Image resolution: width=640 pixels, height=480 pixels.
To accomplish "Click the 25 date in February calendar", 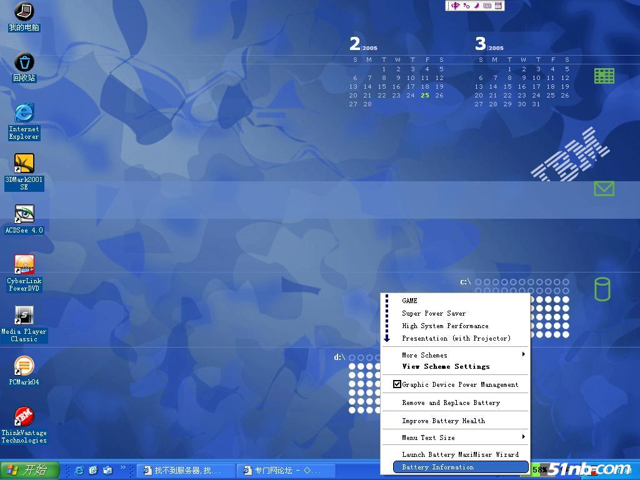I will point(425,96).
